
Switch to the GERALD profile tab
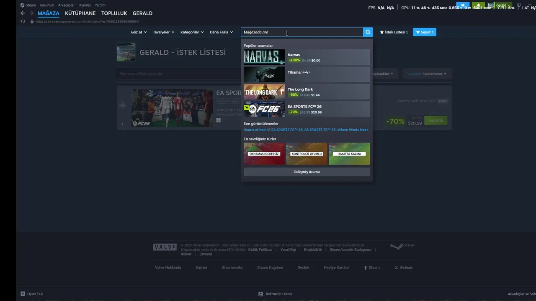pyautogui.click(x=142, y=13)
